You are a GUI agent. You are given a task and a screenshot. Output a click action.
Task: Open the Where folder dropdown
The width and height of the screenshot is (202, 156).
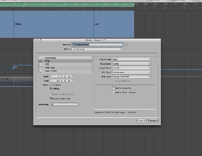[x=97, y=49]
